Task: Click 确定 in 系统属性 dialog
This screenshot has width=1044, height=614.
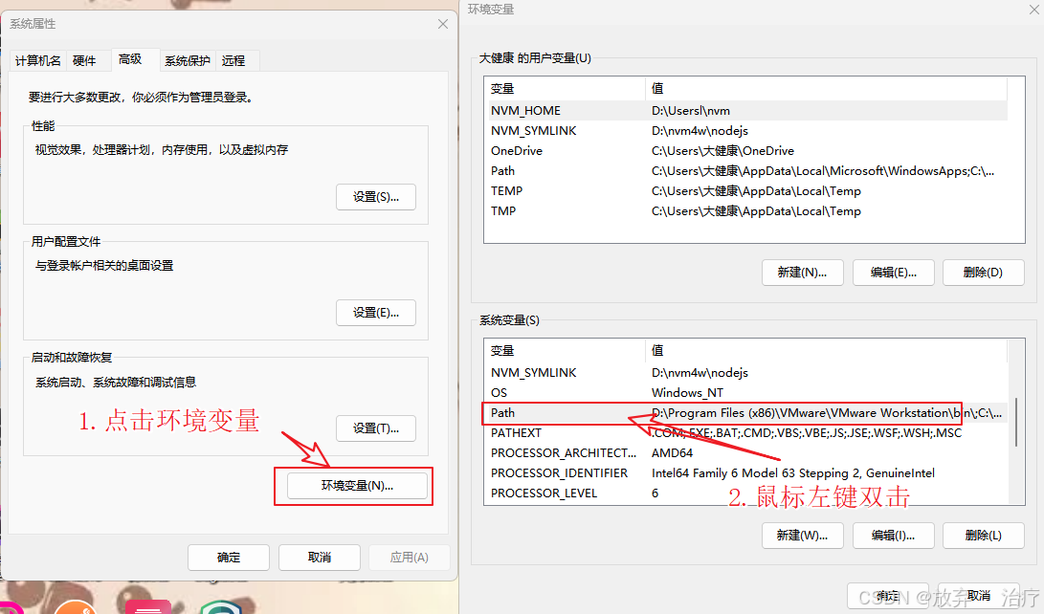Action: tap(228, 557)
